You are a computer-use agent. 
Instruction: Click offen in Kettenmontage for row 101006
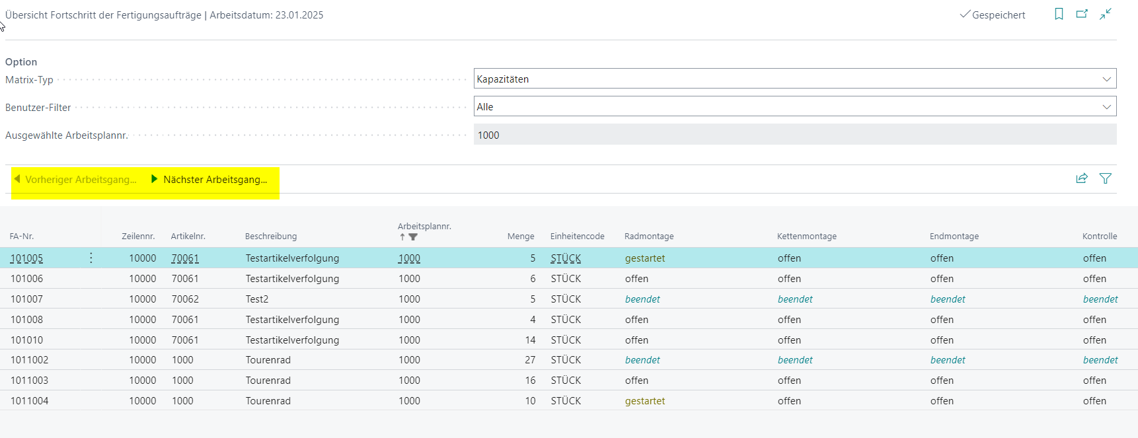coord(789,279)
